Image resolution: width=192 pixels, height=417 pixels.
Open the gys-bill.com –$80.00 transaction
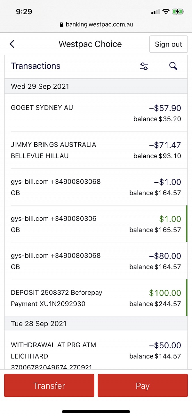(96, 261)
